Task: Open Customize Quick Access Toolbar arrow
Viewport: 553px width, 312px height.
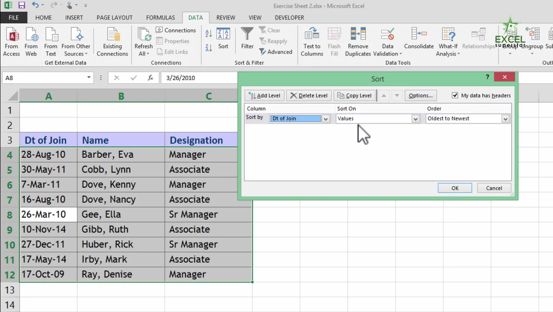Action: [85, 6]
